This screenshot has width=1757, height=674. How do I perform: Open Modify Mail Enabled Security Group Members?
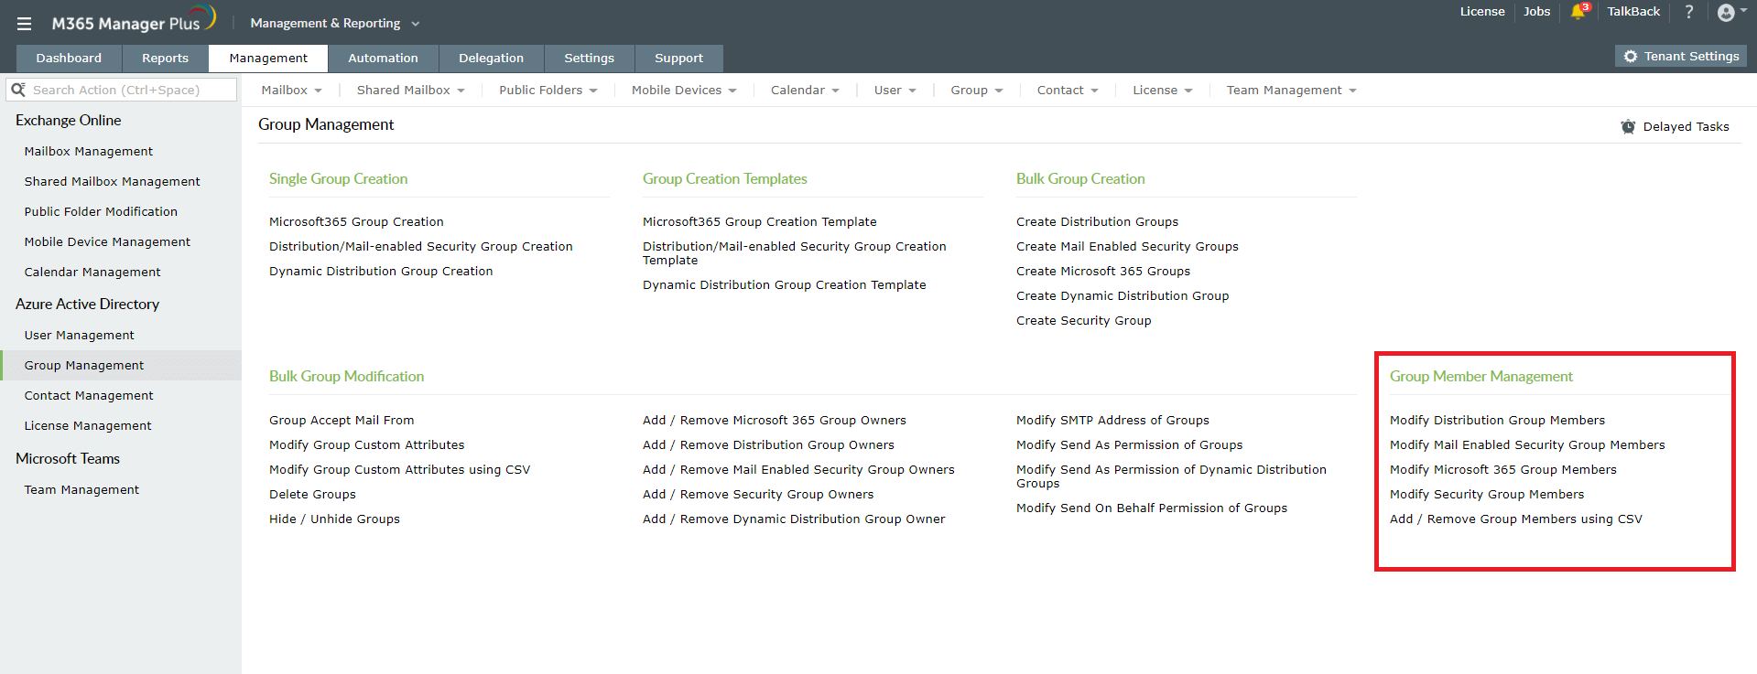pyautogui.click(x=1527, y=444)
